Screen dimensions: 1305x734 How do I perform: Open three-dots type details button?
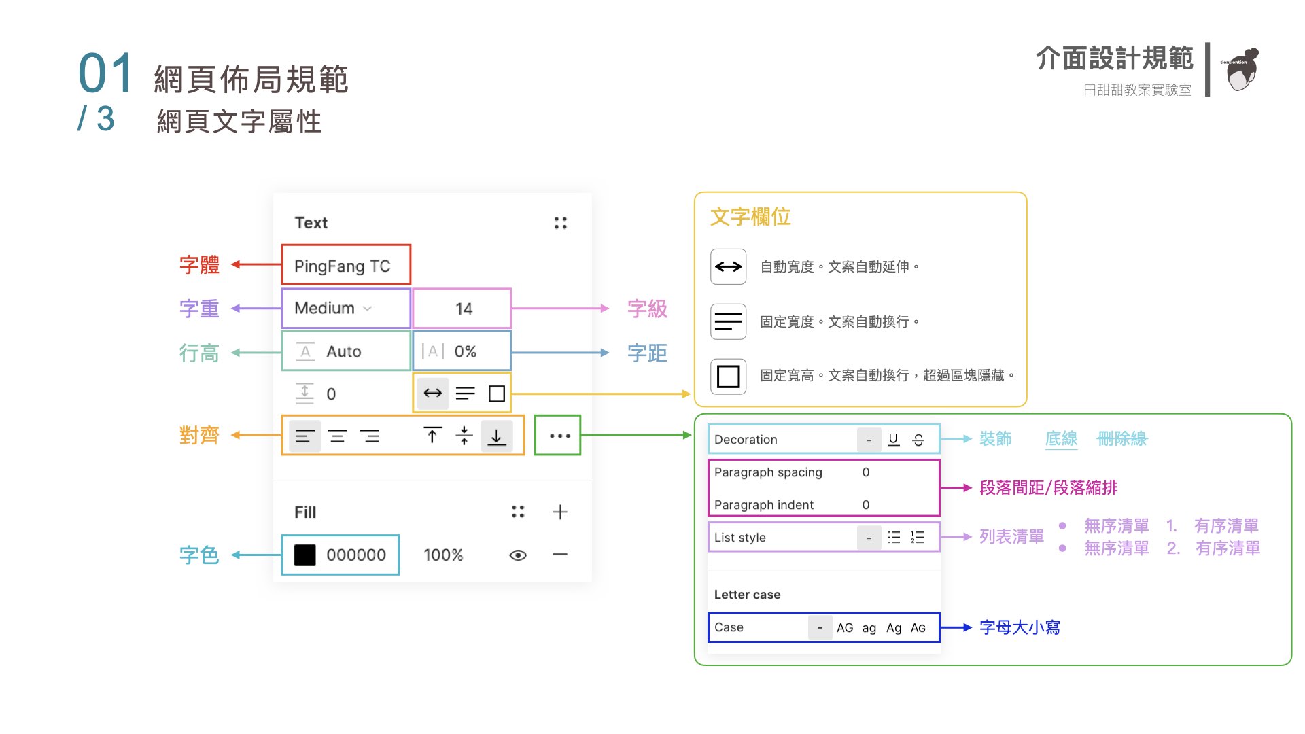(559, 436)
